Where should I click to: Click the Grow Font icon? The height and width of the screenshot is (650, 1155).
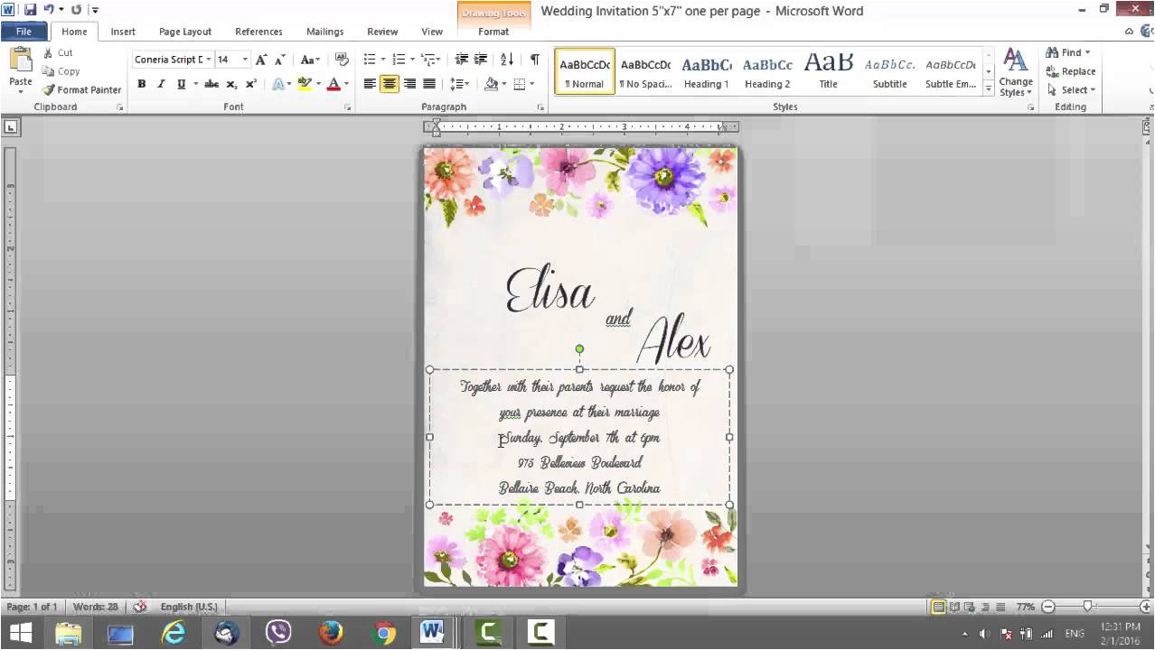click(x=261, y=60)
